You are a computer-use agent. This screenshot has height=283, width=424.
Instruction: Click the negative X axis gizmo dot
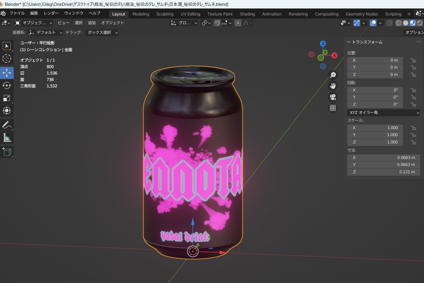coord(311,55)
